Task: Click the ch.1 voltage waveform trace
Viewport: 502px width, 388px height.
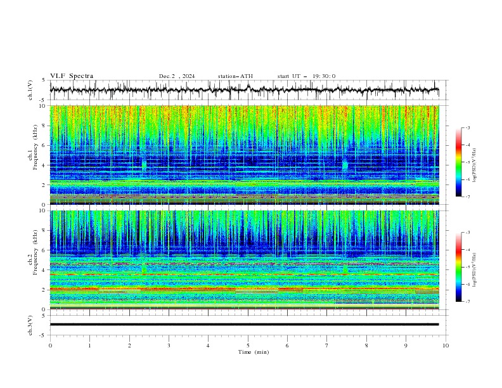Action: (x=244, y=90)
